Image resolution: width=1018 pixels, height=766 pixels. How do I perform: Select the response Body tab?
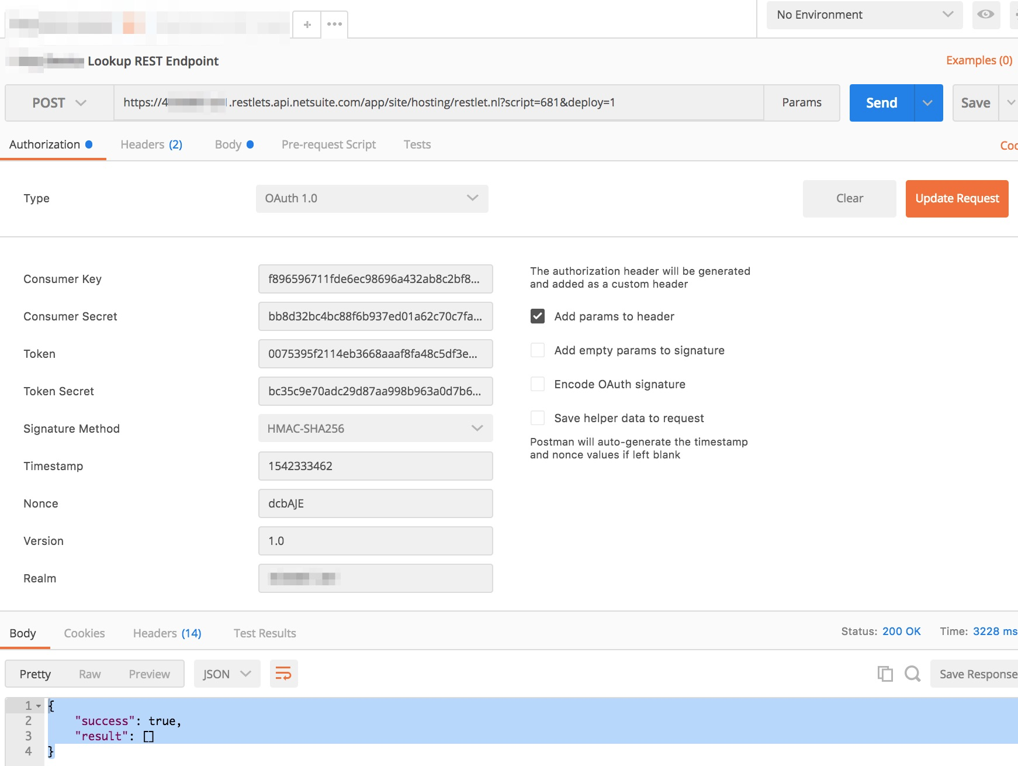23,633
